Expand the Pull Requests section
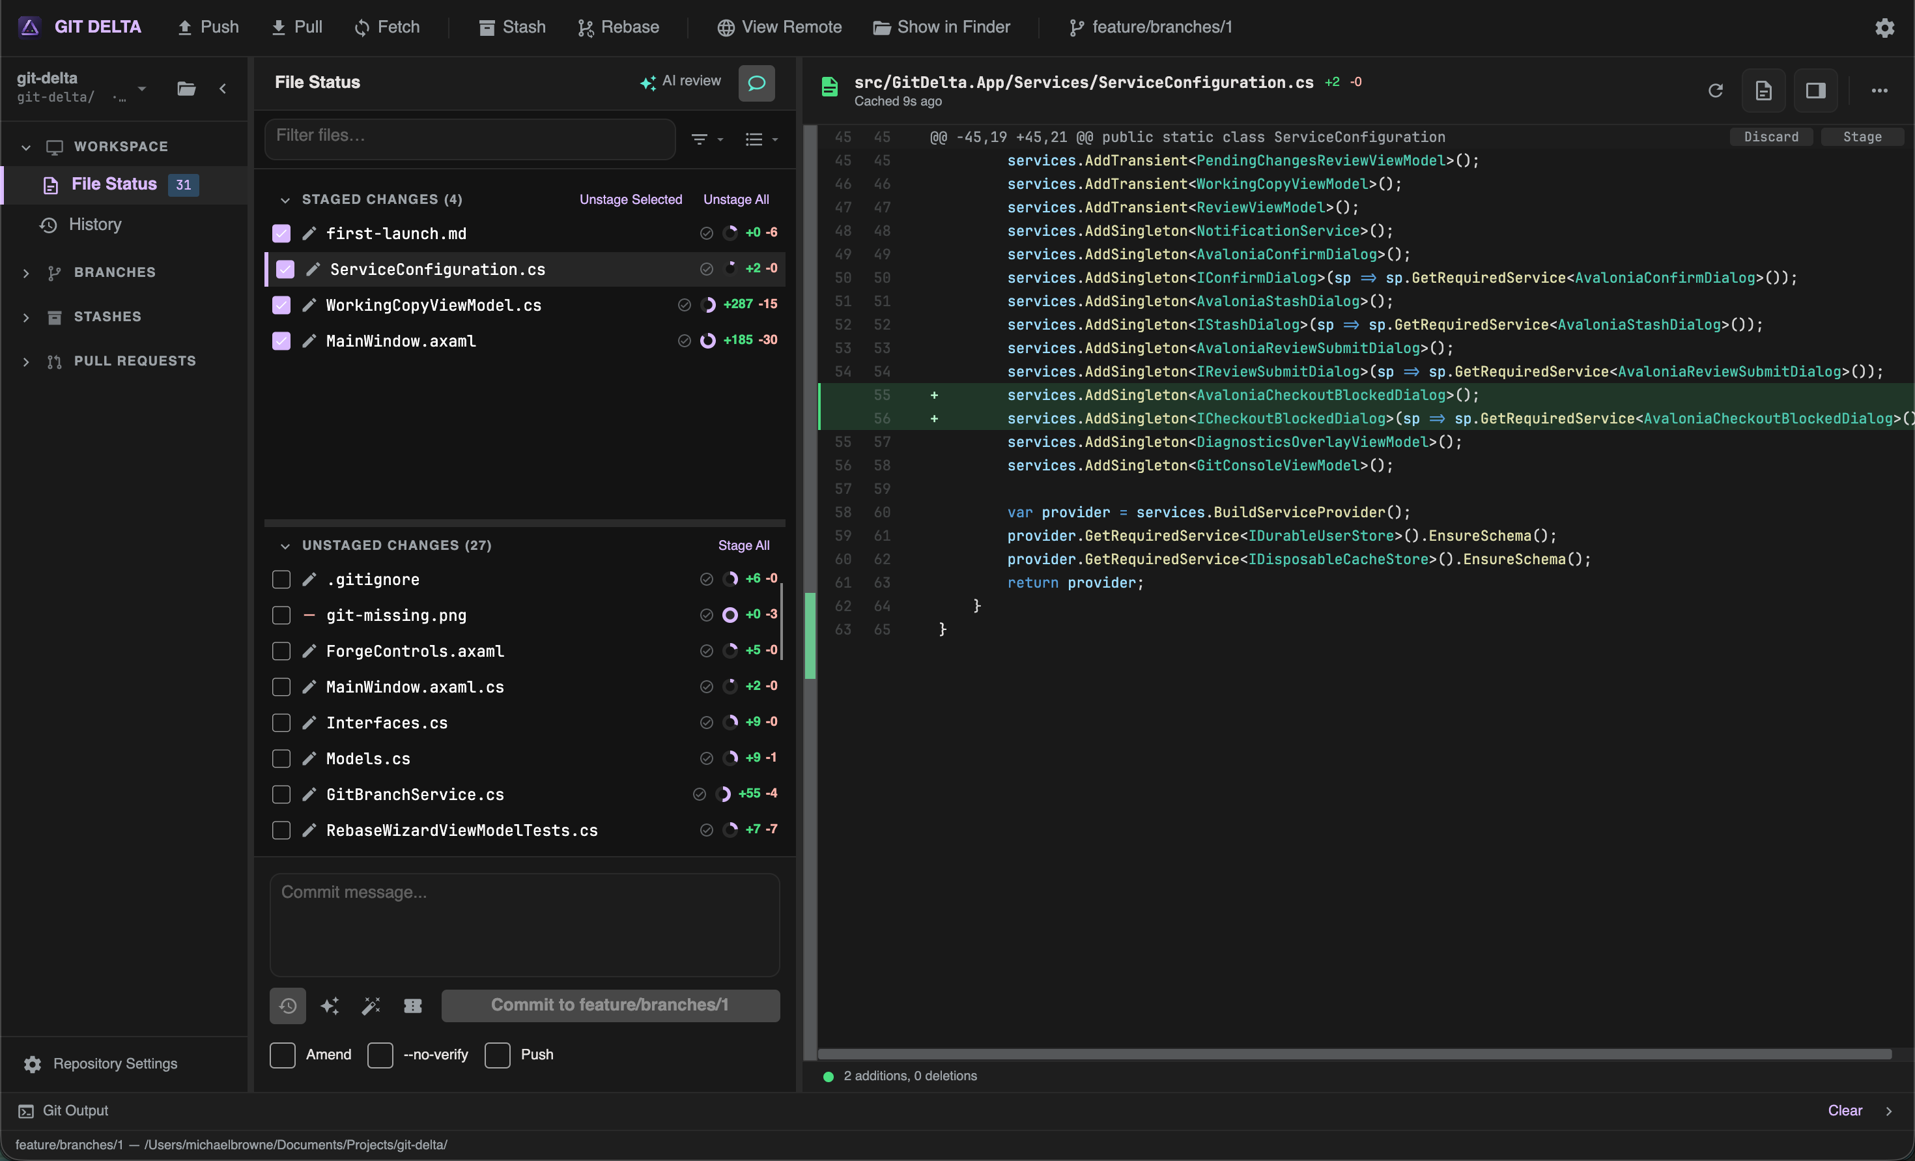Image resolution: width=1915 pixels, height=1161 pixels. (25, 362)
